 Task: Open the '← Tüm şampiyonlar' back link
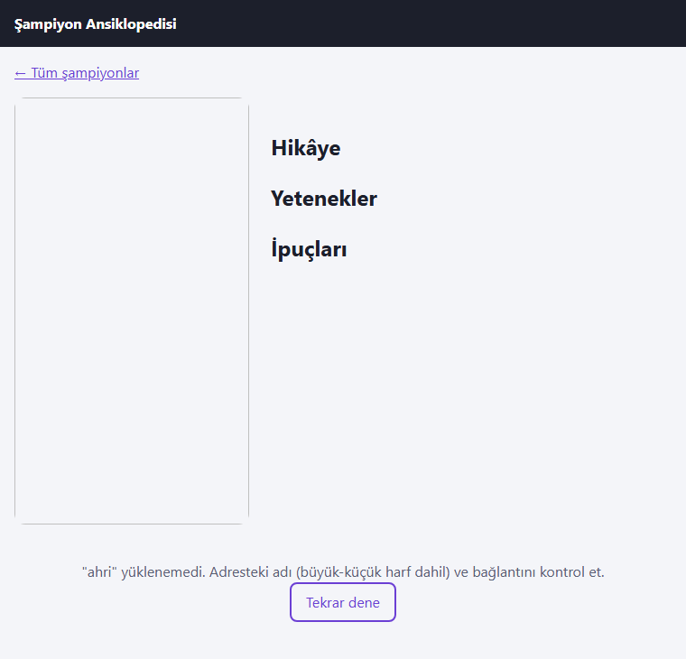(x=77, y=72)
